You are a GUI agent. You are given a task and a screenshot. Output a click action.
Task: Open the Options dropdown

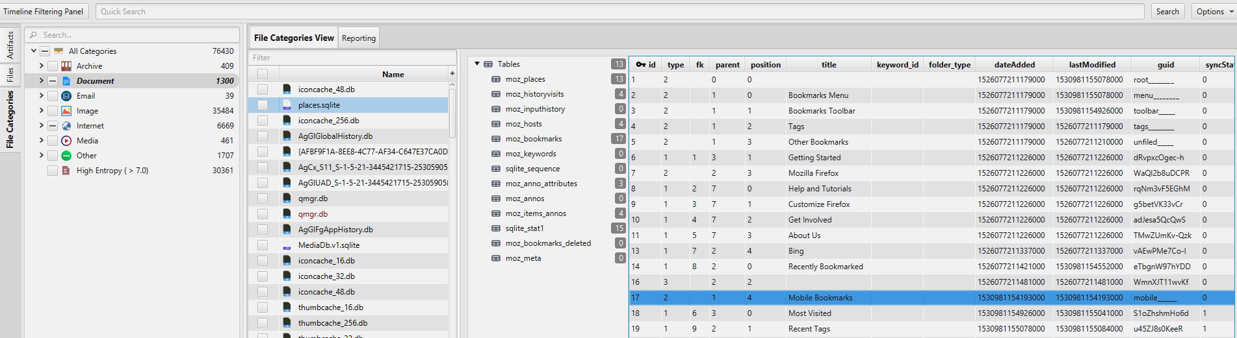[x=1214, y=12]
